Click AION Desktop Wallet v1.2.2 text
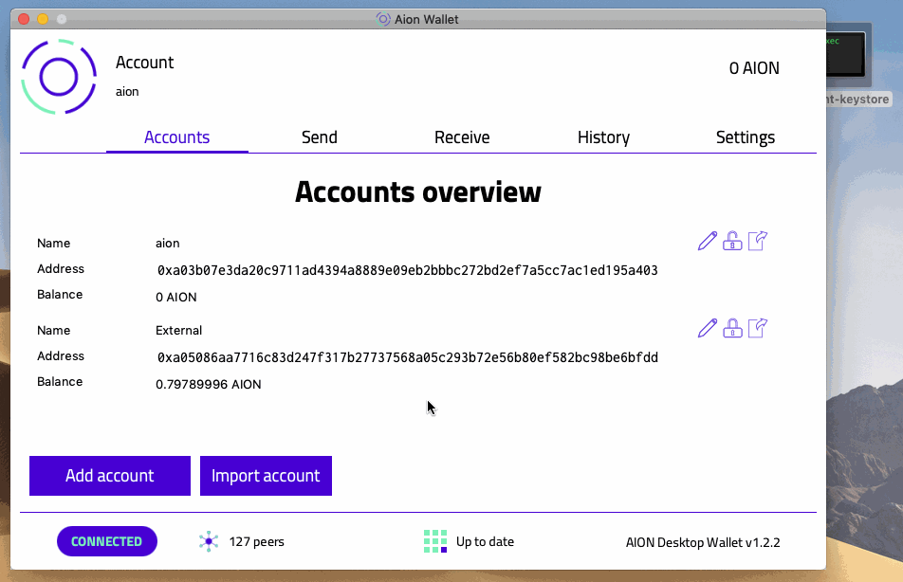903x582 pixels. 703,542
